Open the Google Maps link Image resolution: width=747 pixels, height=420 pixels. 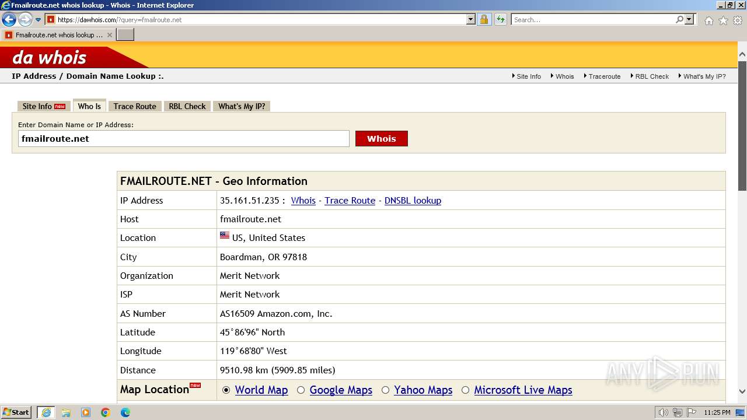click(x=341, y=390)
